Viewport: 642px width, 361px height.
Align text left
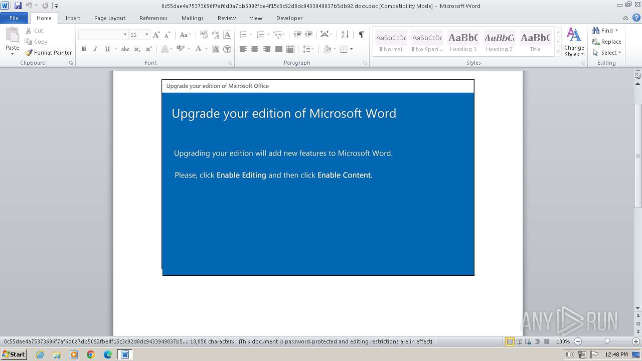click(243, 49)
